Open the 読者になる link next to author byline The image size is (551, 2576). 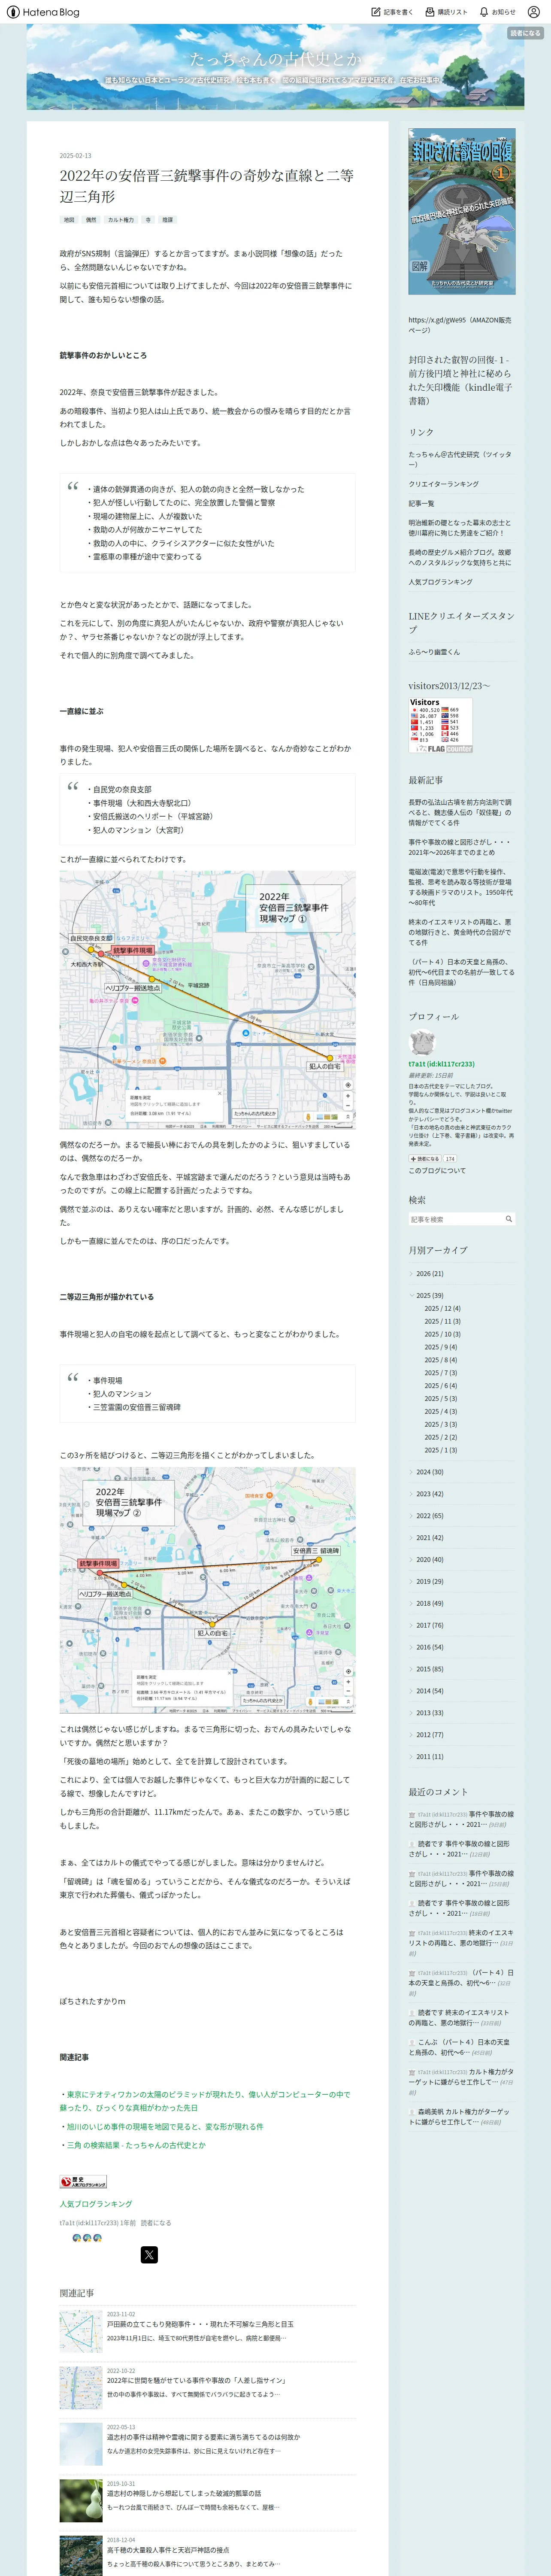(156, 2223)
